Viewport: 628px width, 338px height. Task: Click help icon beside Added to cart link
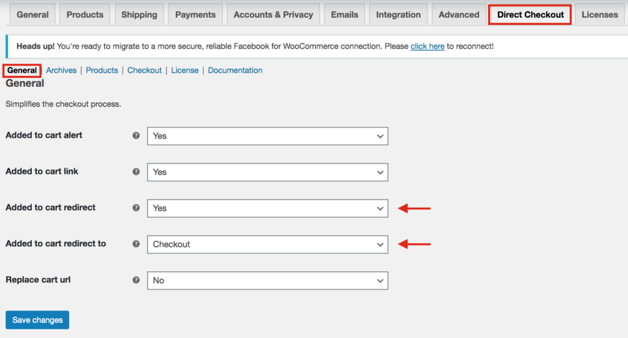pyautogui.click(x=136, y=171)
